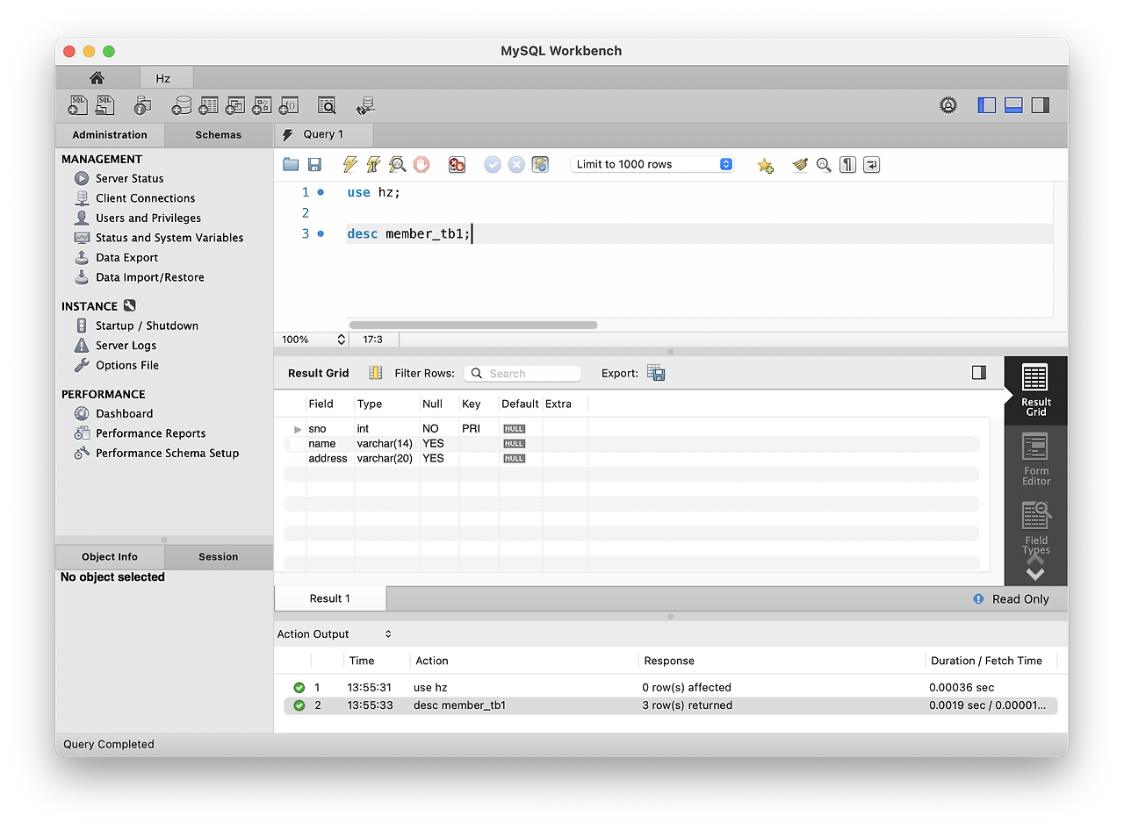Rollback the transaction X icon
Viewport: 1124px width, 830px height.
coord(516,164)
